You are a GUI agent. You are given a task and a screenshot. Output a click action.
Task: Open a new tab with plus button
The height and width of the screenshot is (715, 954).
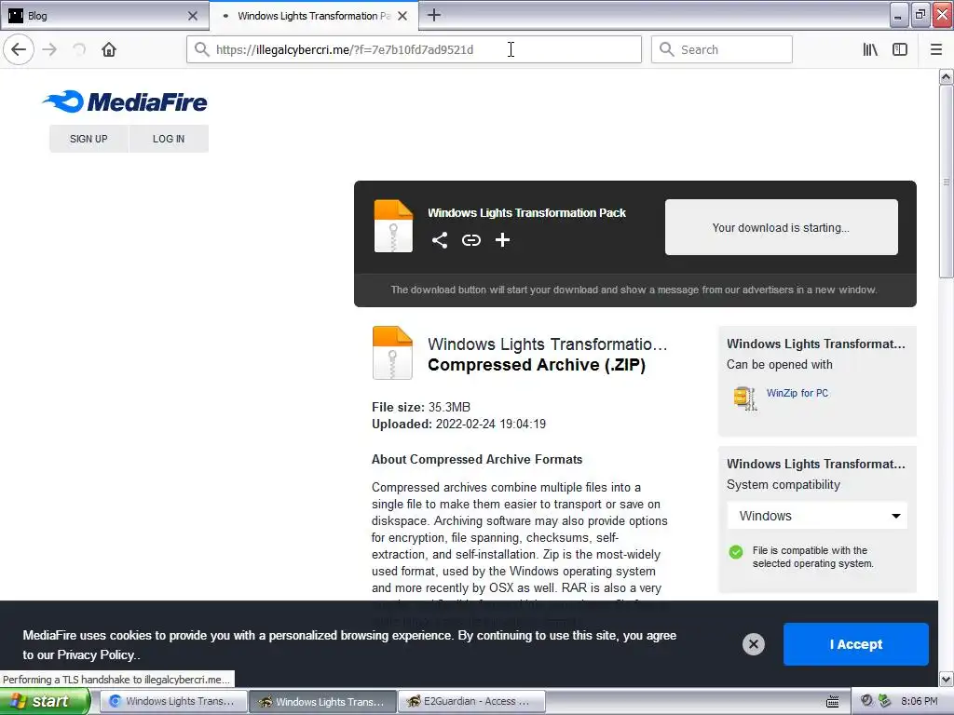(434, 15)
